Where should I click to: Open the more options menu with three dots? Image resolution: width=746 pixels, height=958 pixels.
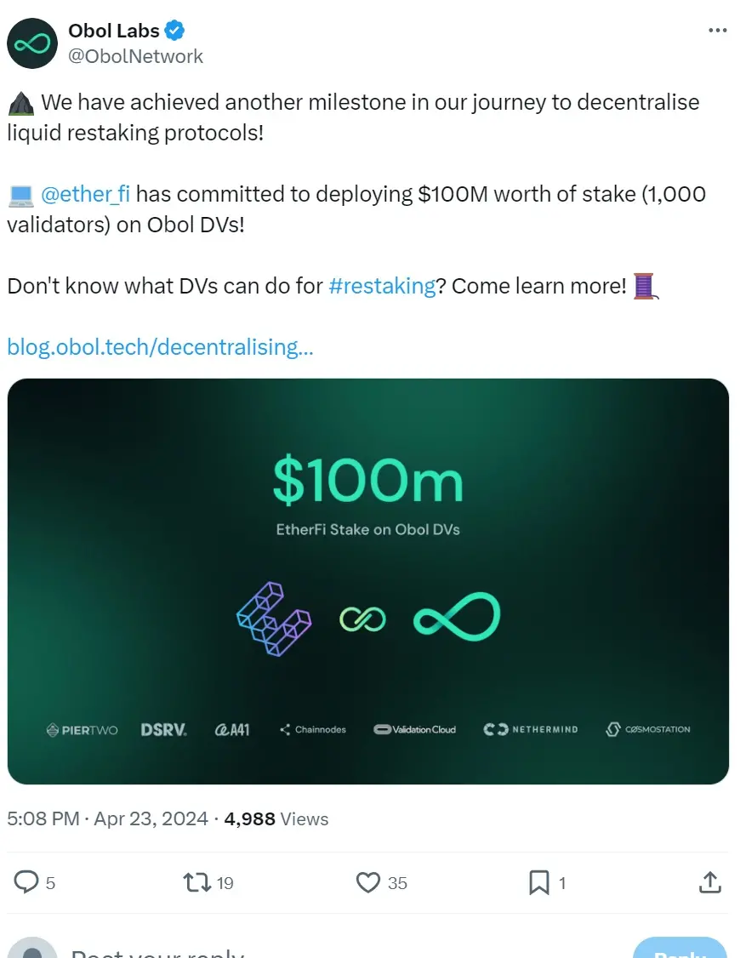point(717,30)
